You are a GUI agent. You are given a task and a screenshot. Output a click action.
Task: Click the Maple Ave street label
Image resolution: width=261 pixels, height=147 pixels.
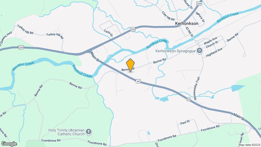210,41
